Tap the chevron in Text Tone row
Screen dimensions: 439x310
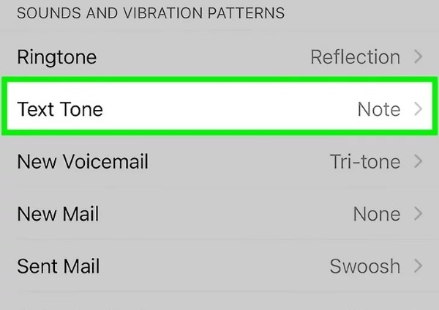pos(419,110)
